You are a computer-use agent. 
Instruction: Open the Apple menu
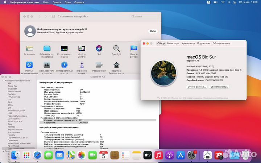pyautogui.click(x=5, y=2)
